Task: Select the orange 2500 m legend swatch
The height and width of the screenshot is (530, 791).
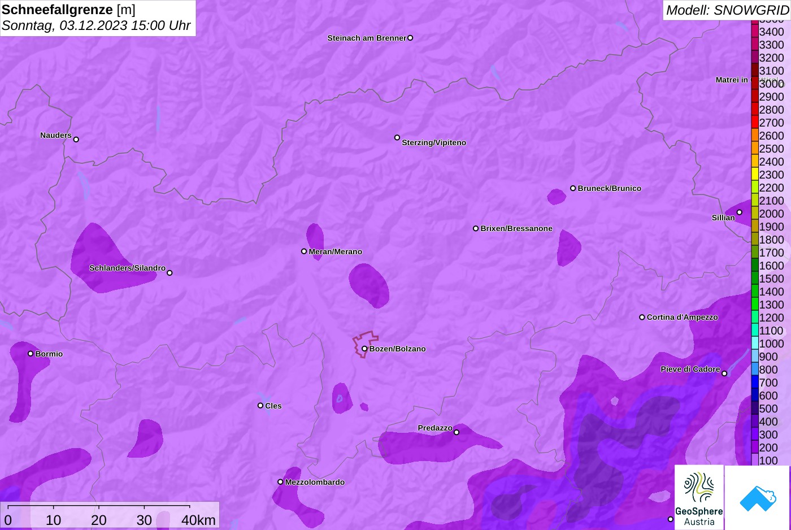Action: (x=755, y=149)
